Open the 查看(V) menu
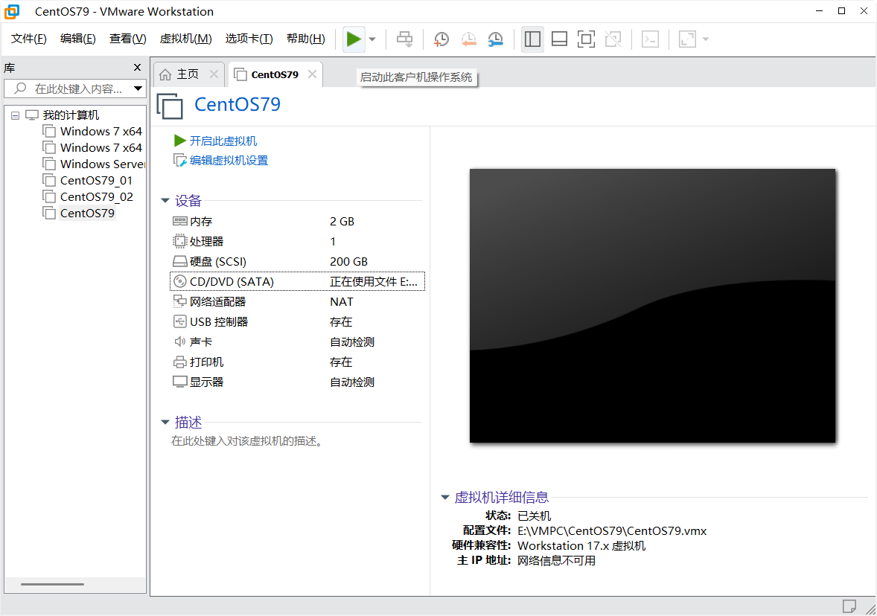 pyautogui.click(x=127, y=39)
